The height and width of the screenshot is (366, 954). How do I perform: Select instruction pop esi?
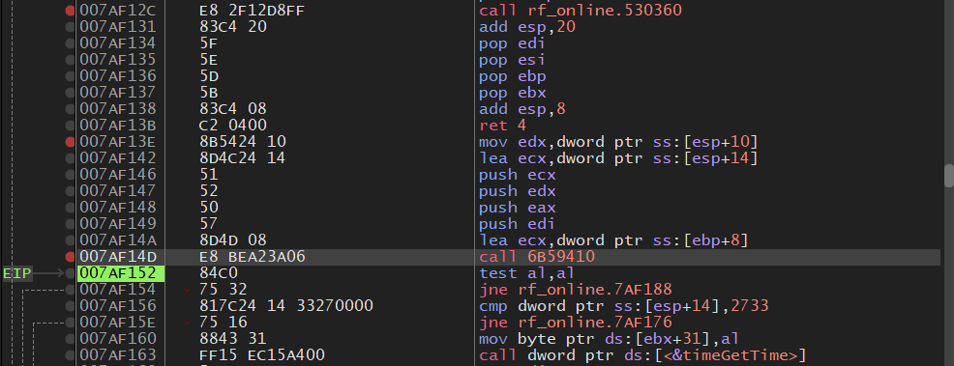pos(513,60)
